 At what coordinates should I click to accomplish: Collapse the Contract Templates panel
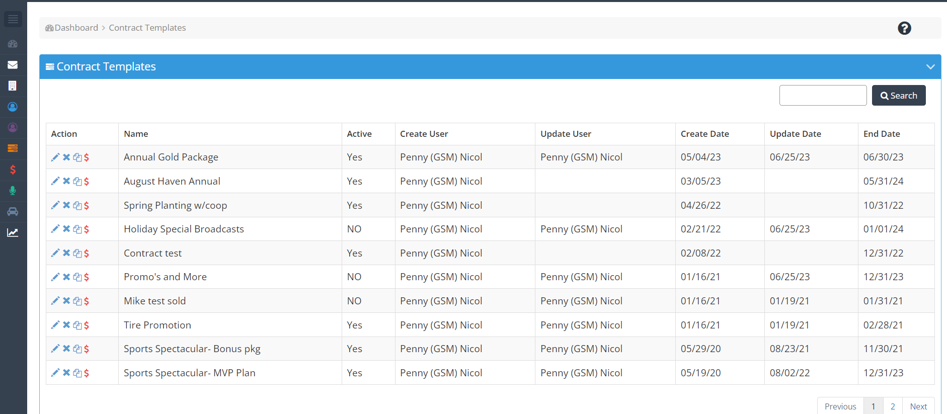tap(930, 67)
